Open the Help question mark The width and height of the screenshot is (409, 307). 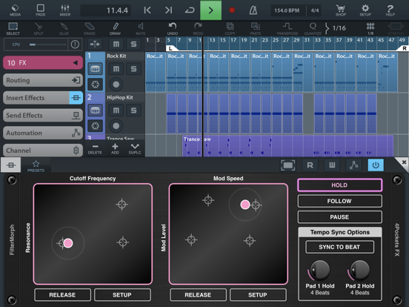390,10
